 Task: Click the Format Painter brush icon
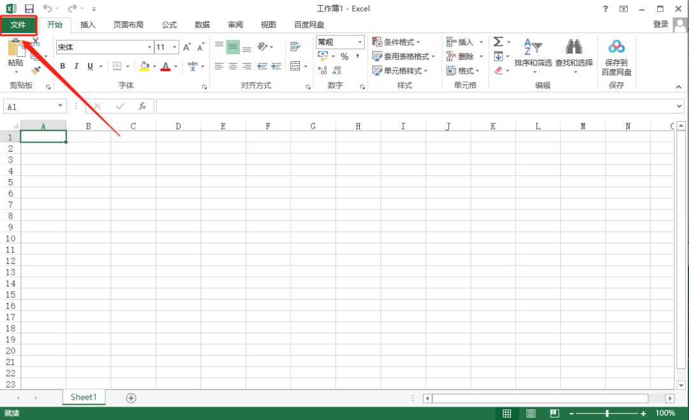(36, 70)
